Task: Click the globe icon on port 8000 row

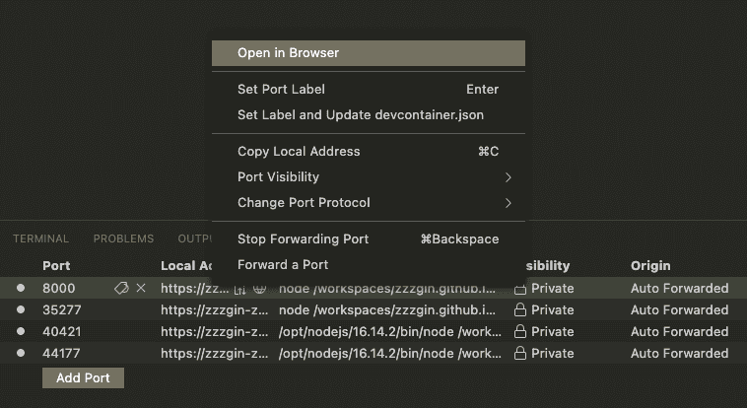Action: click(x=259, y=289)
